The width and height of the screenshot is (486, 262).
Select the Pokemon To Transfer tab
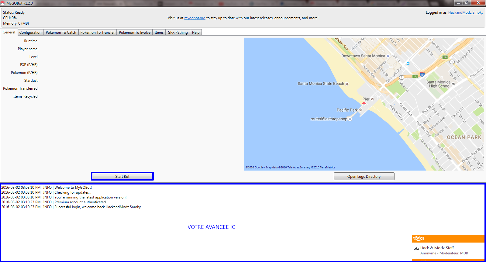(98, 33)
